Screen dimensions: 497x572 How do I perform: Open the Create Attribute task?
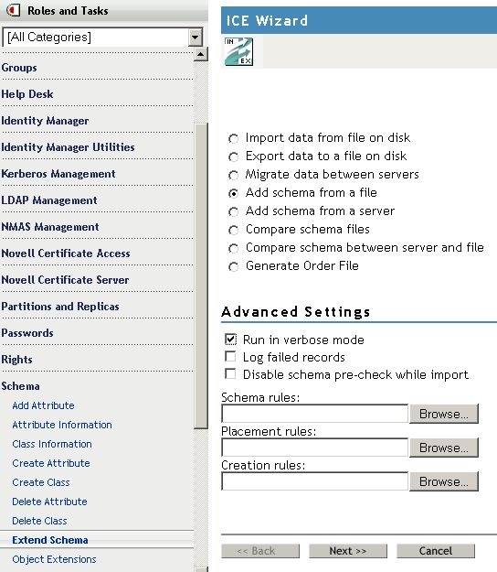(51, 463)
